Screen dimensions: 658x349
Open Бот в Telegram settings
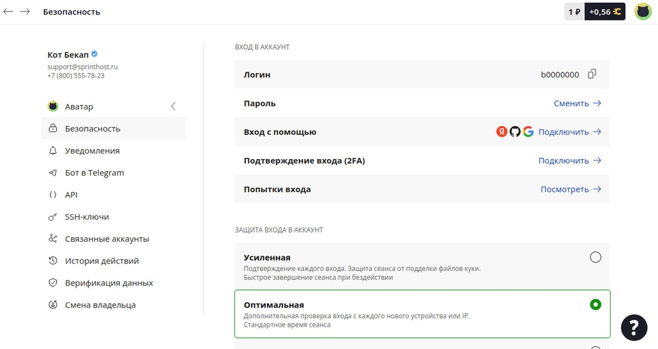pyautogui.click(x=94, y=173)
